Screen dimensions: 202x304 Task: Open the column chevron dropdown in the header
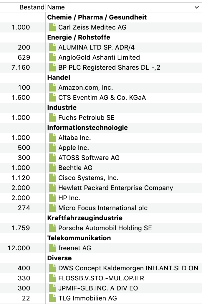197,7
